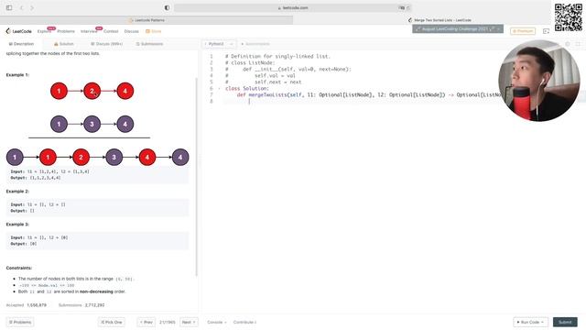
Task: Click the red node 2 in Example 1 diagram
Action: point(92,91)
